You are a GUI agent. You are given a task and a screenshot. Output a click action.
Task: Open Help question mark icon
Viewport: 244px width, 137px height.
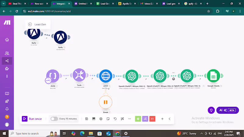click(x=7, y=117)
